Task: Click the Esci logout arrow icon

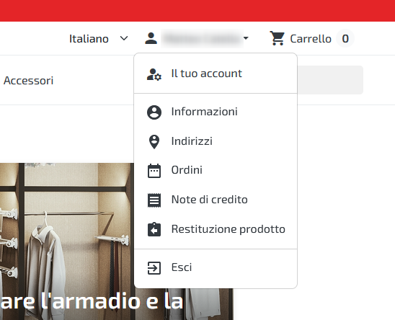Action: pyautogui.click(x=154, y=268)
